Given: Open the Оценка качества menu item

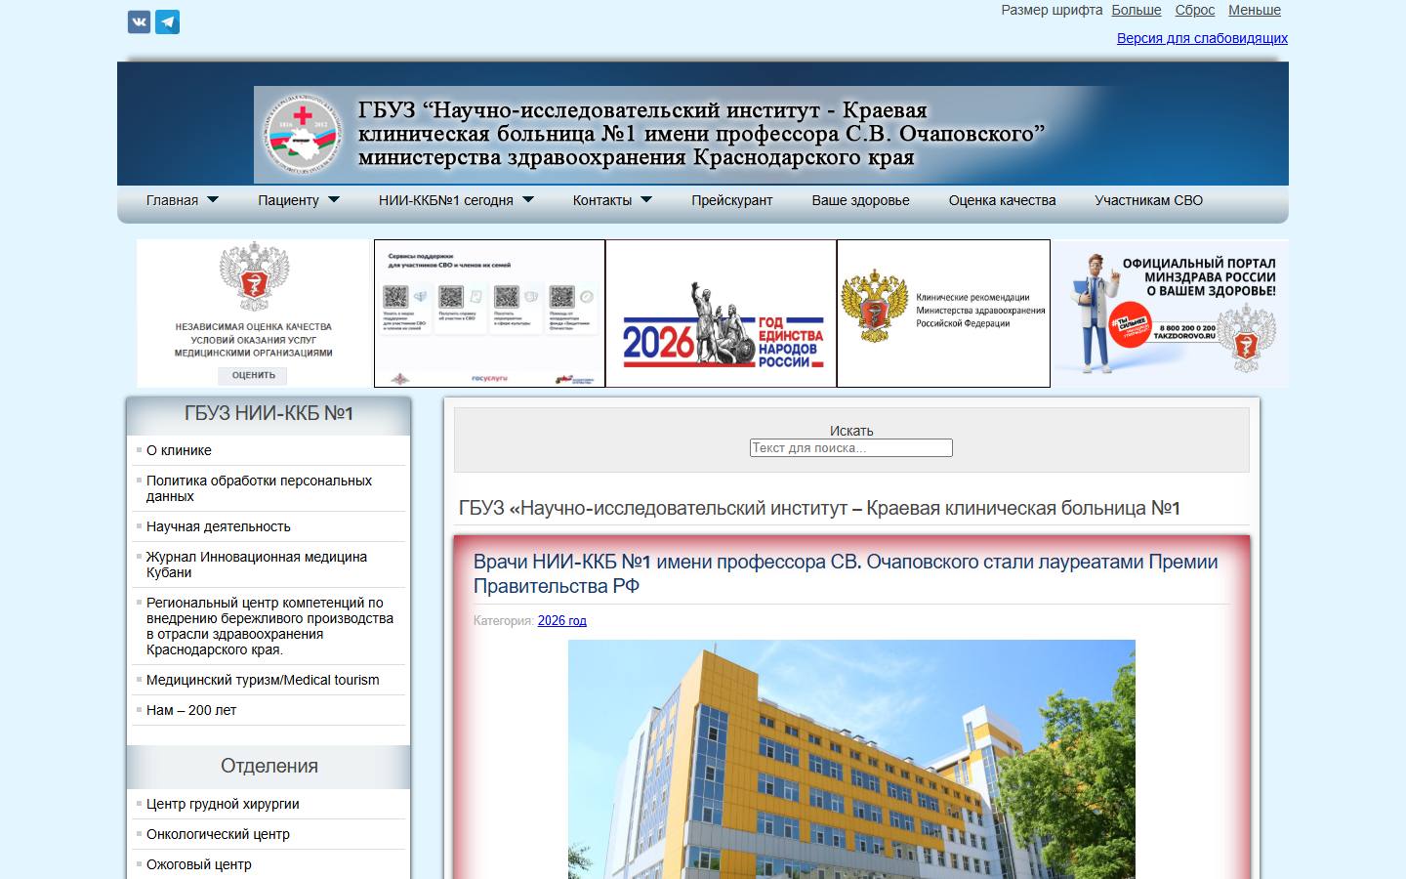Looking at the screenshot, I should coord(1003,200).
